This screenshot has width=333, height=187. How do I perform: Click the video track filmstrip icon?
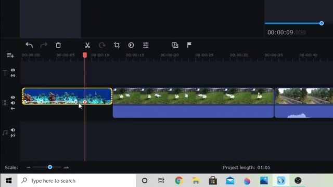click(x=5, y=103)
